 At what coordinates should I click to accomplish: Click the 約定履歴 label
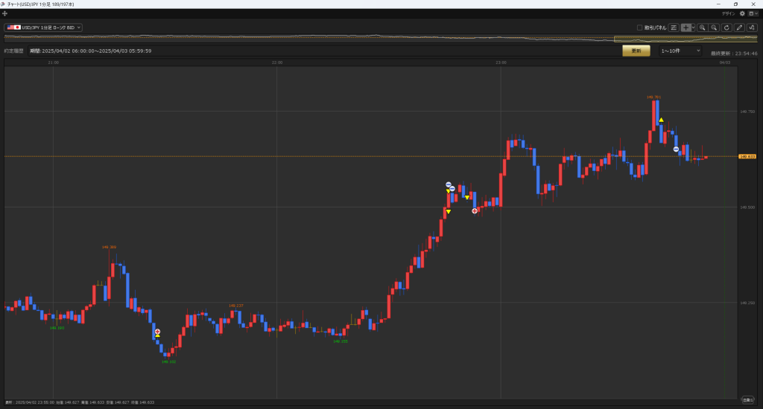point(13,51)
